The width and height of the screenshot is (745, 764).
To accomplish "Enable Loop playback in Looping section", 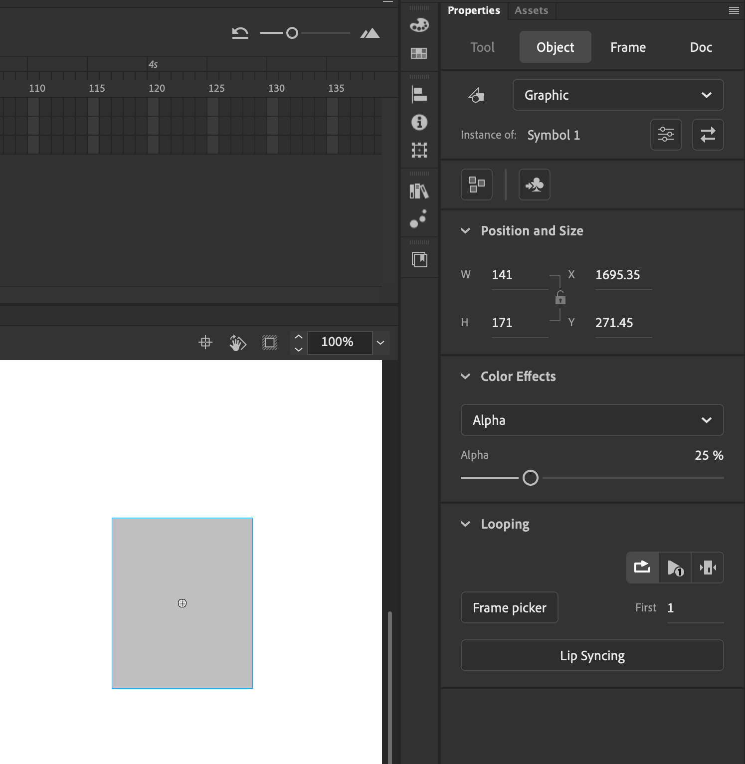I will pos(642,568).
